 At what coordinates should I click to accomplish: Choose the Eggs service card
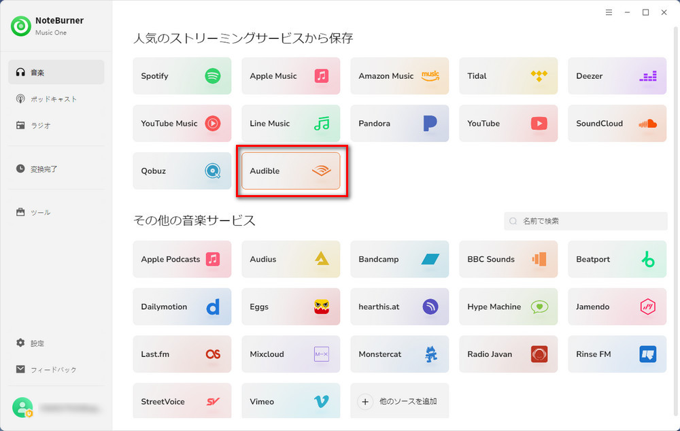290,307
